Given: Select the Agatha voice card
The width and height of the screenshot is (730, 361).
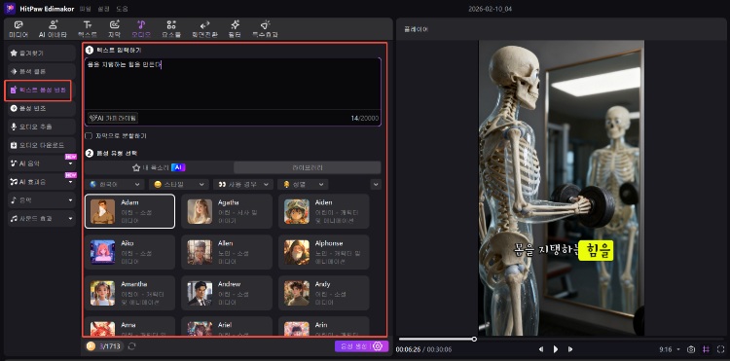Looking at the screenshot, I should [227, 211].
